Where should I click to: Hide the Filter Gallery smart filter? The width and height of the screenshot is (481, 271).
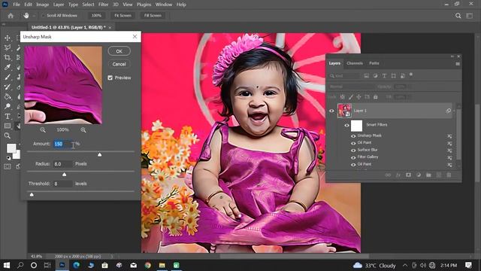pyautogui.click(x=353, y=157)
